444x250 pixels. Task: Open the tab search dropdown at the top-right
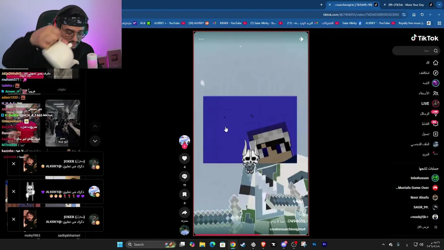pyautogui.click(x=439, y=5)
